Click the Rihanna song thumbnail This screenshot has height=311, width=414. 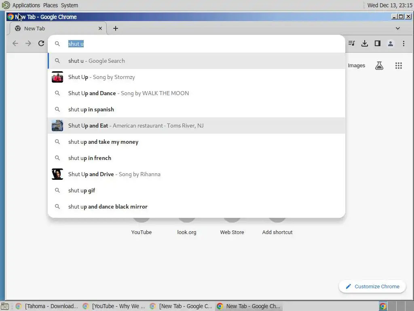click(57, 174)
